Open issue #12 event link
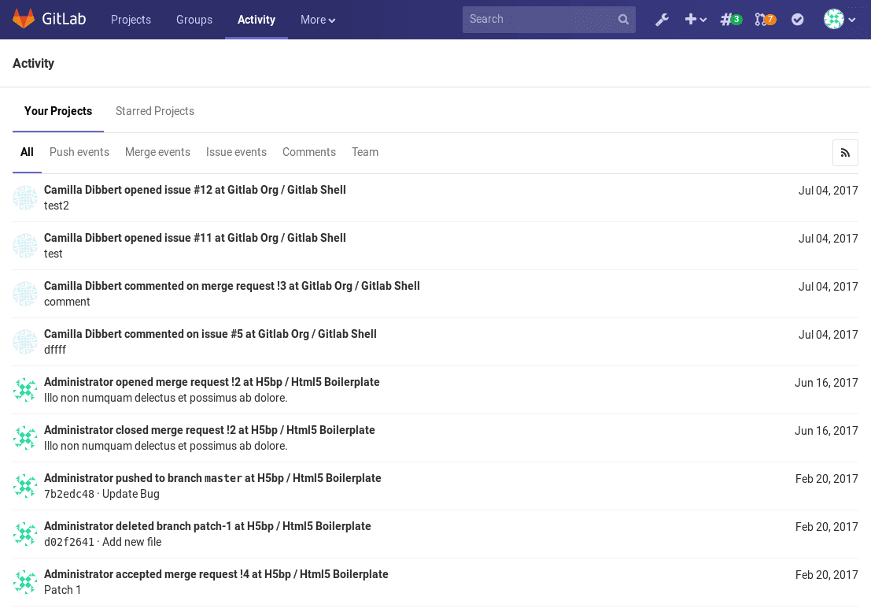This screenshot has height=612, width=871. (195, 190)
